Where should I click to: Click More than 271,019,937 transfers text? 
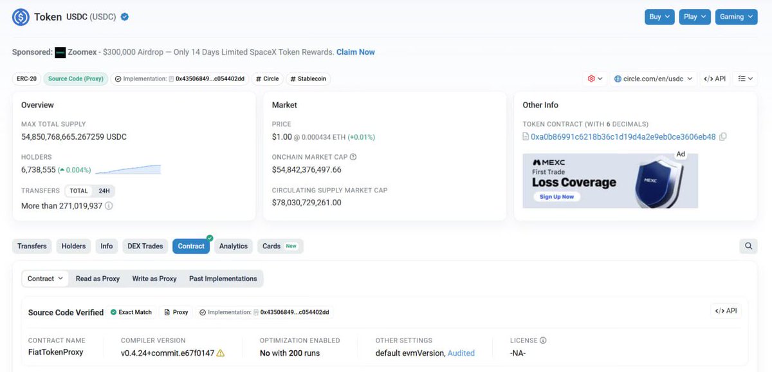pos(62,206)
